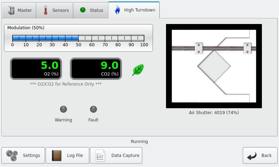Viewport: 279px width, 167px height.
Task: Switch to the Master tab
Action: pos(20,10)
